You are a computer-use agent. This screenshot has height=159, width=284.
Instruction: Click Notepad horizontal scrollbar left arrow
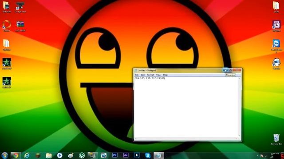click(x=136, y=139)
